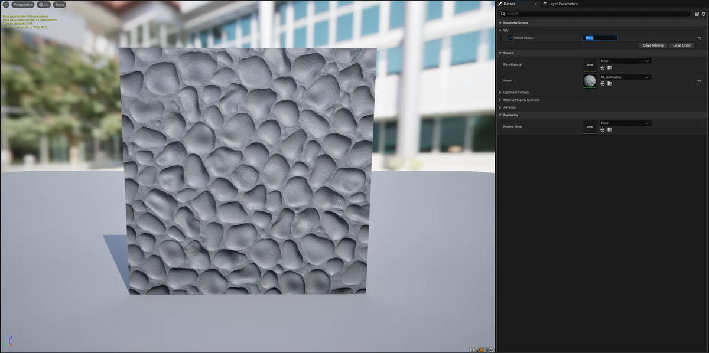This screenshot has height=353, width=709.
Task: Use selected asset for Preview Mesh
Action: (603, 129)
